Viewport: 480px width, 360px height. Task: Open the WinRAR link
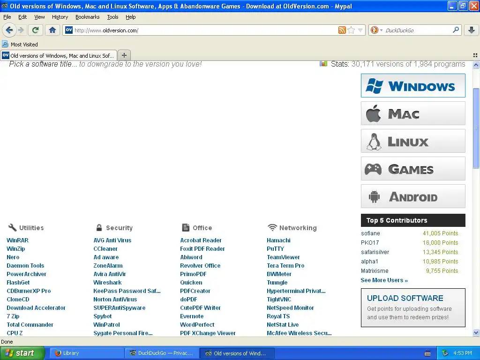coord(17,240)
